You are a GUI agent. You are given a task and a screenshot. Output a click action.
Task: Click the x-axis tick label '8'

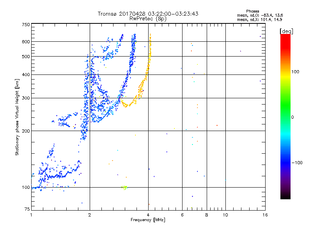(207, 215)
